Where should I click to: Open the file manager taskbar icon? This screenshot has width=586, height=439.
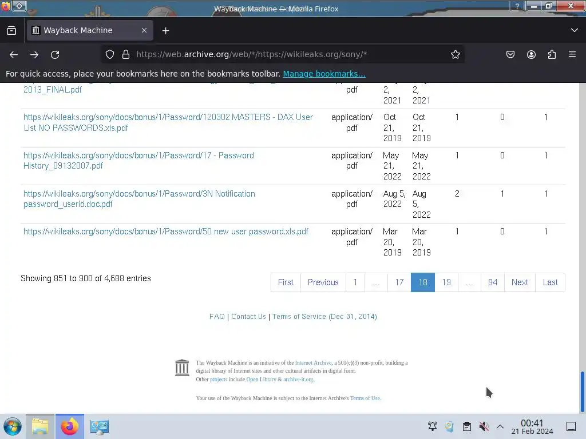coord(40,426)
